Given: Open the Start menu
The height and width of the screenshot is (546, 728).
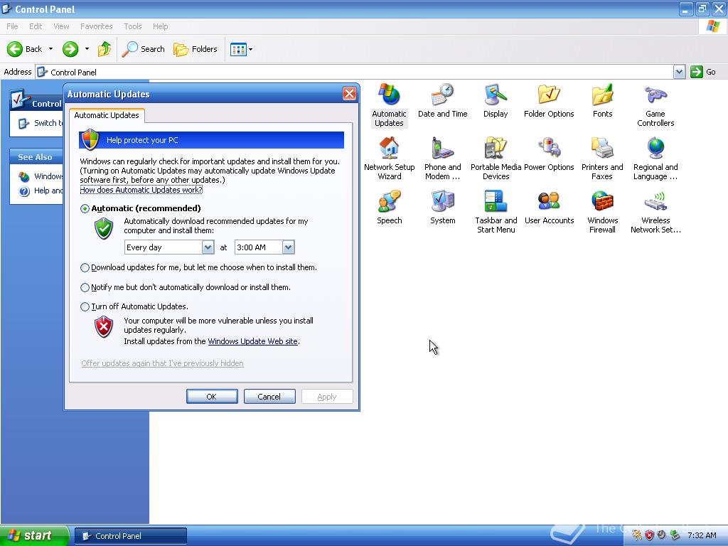Looking at the screenshot, I should click(34, 535).
